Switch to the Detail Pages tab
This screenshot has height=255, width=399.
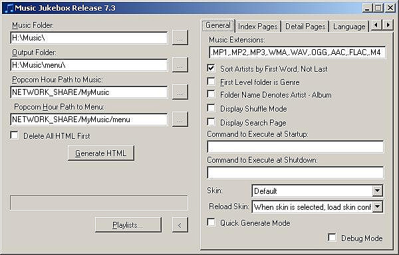(x=305, y=27)
